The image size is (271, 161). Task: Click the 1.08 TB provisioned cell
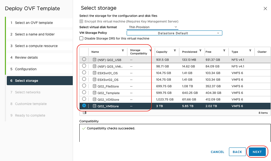(x=187, y=86)
